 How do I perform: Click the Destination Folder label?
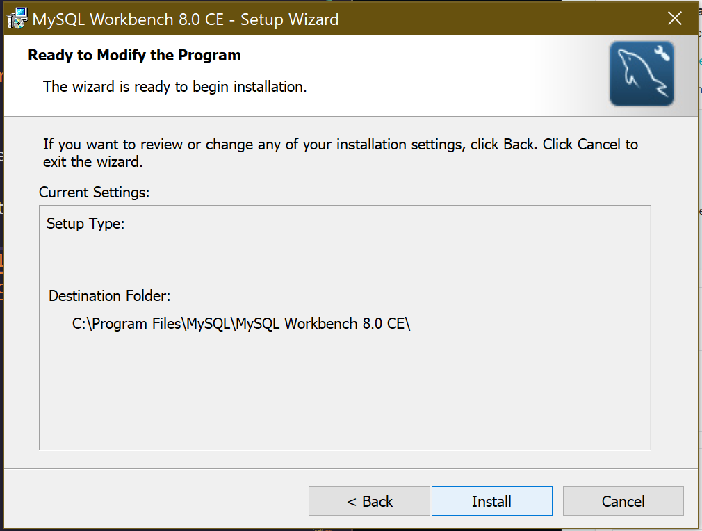pyautogui.click(x=109, y=295)
